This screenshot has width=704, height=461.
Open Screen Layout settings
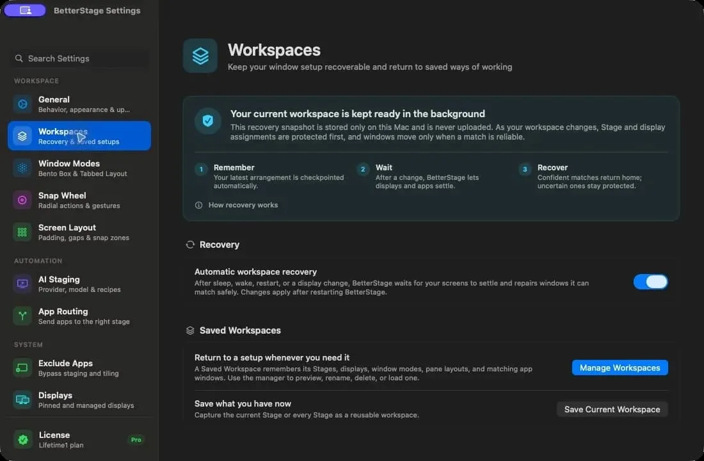[79, 232]
